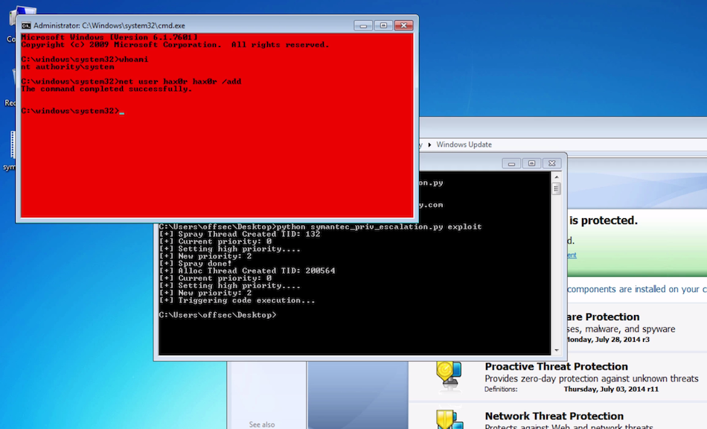
Task: Minimize the black command prompt window
Action: coord(511,163)
